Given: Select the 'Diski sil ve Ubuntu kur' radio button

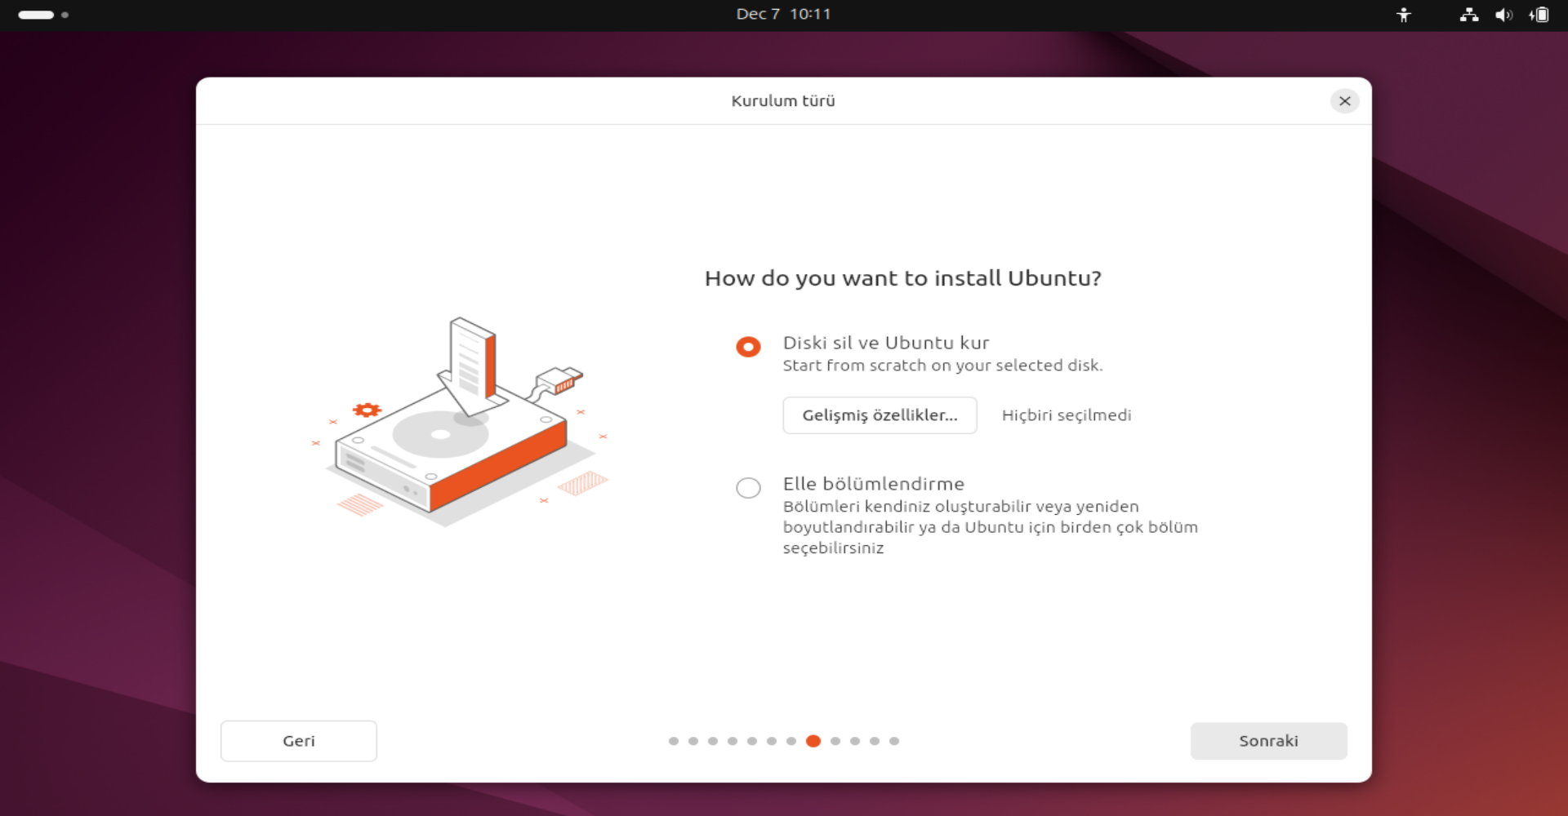Looking at the screenshot, I should point(748,347).
